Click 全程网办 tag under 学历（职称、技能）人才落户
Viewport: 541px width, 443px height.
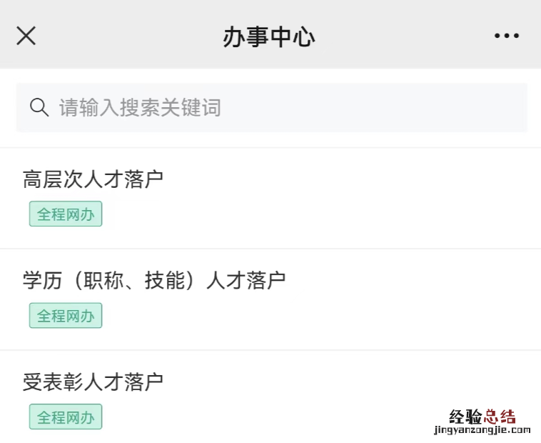click(66, 316)
